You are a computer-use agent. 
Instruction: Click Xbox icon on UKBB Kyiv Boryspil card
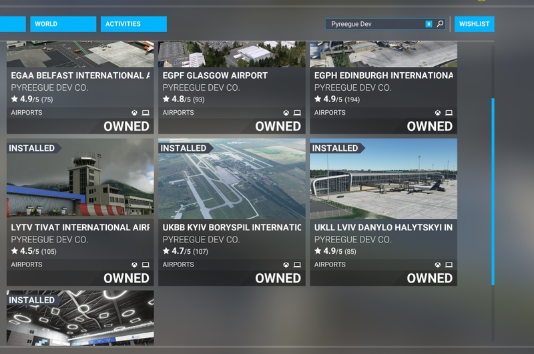(x=286, y=264)
